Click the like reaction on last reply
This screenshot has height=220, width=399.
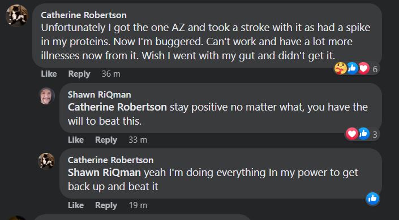click(372, 199)
